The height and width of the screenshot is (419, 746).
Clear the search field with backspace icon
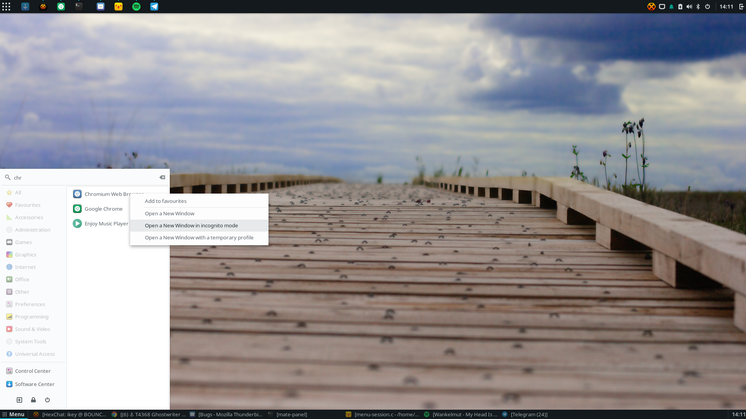point(162,177)
